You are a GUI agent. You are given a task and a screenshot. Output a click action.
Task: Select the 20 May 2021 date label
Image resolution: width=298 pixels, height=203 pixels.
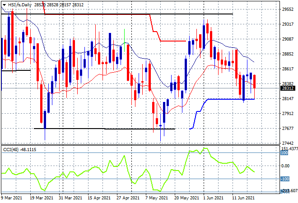click(186, 198)
